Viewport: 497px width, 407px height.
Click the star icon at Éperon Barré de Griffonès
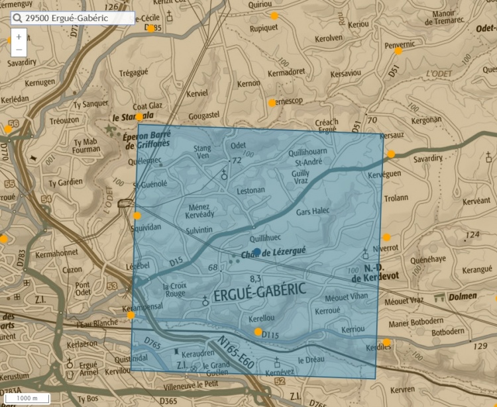[x=109, y=127]
